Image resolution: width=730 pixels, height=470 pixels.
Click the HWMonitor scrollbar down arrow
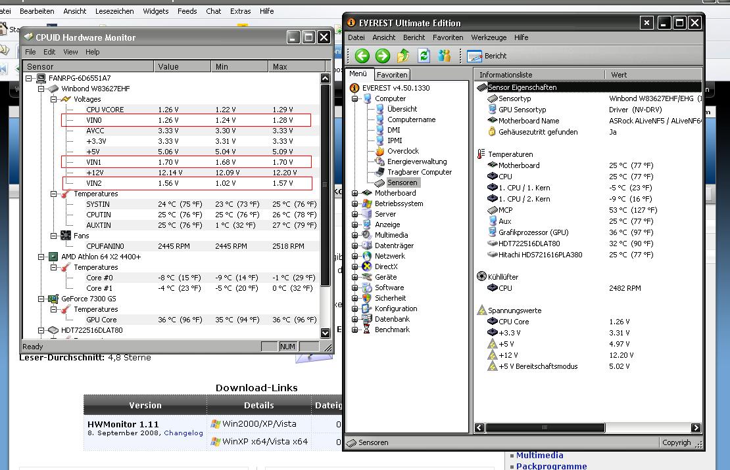click(x=326, y=333)
